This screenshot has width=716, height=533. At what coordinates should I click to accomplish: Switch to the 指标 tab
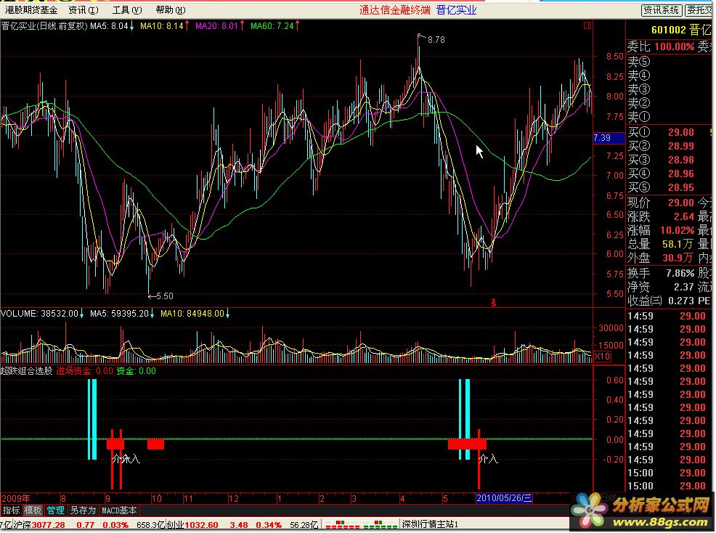point(11,510)
